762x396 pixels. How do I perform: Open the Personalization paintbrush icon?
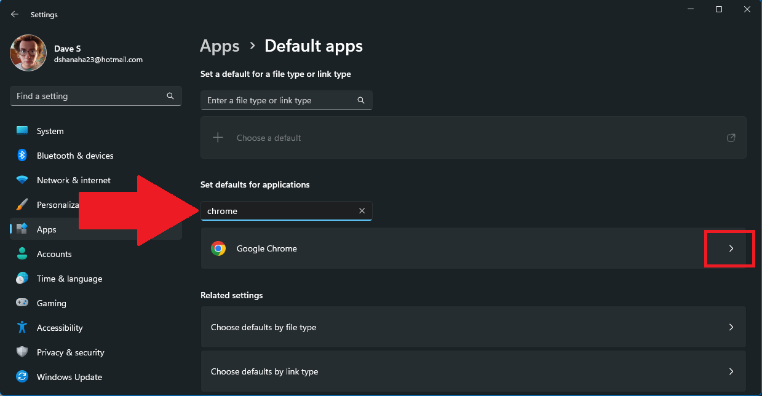click(22, 205)
